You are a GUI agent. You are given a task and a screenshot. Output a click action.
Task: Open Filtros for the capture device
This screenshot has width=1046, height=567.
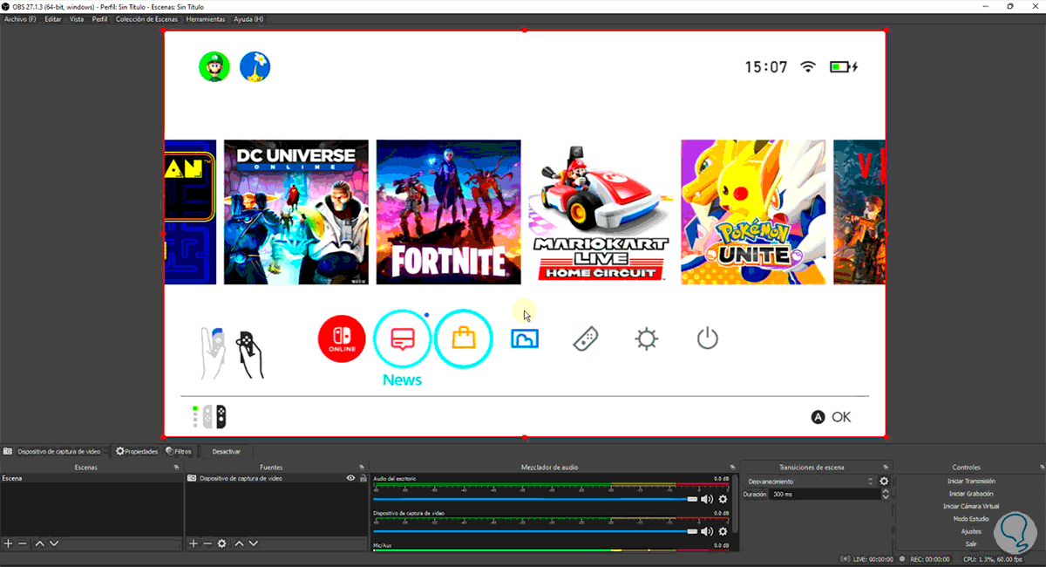pos(179,452)
